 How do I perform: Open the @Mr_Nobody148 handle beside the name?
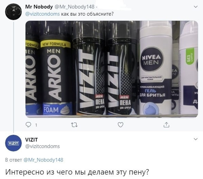[x=74, y=7]
